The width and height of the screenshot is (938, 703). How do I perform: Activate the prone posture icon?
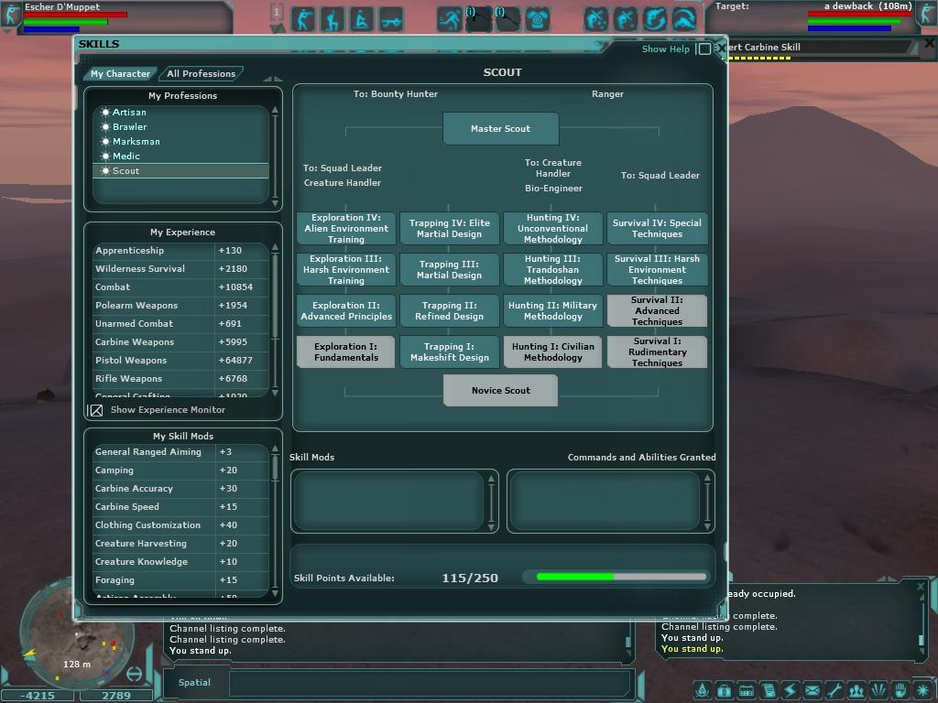point(390,20)
